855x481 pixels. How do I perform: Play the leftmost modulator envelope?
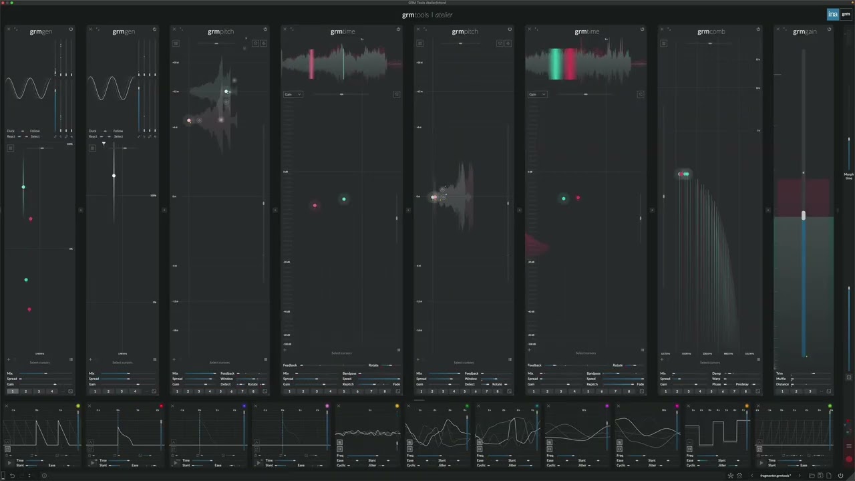pyautogui.click(x=9, y=462)
